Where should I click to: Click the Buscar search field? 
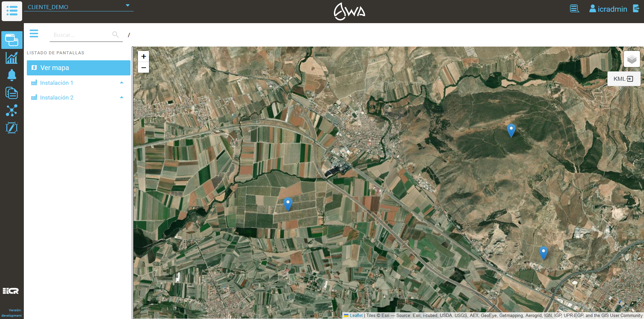82,35
